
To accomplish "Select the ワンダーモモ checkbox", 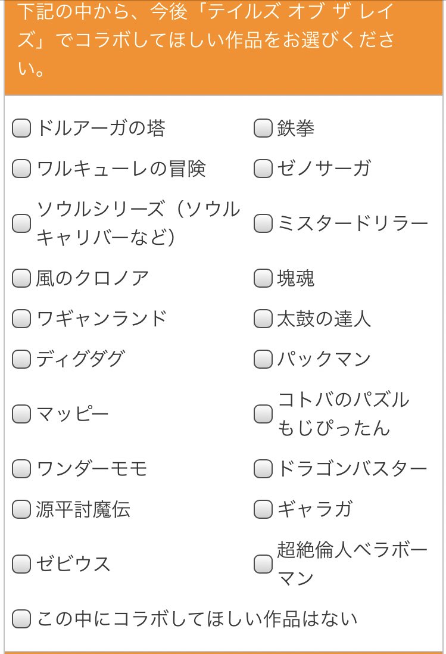I will click(x=21, y=469).
